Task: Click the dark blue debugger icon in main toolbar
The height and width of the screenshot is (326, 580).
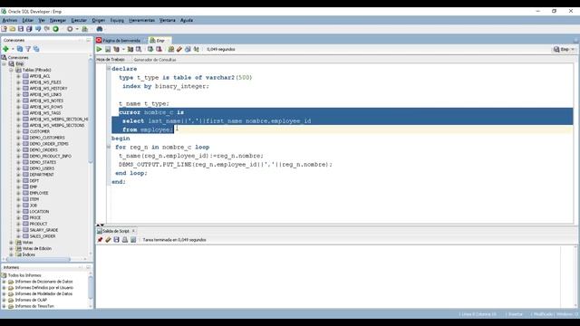Action: (x=100, y=29)
